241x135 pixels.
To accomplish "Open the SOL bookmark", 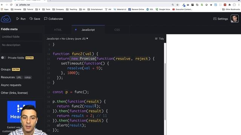I will tap(150, 9).
